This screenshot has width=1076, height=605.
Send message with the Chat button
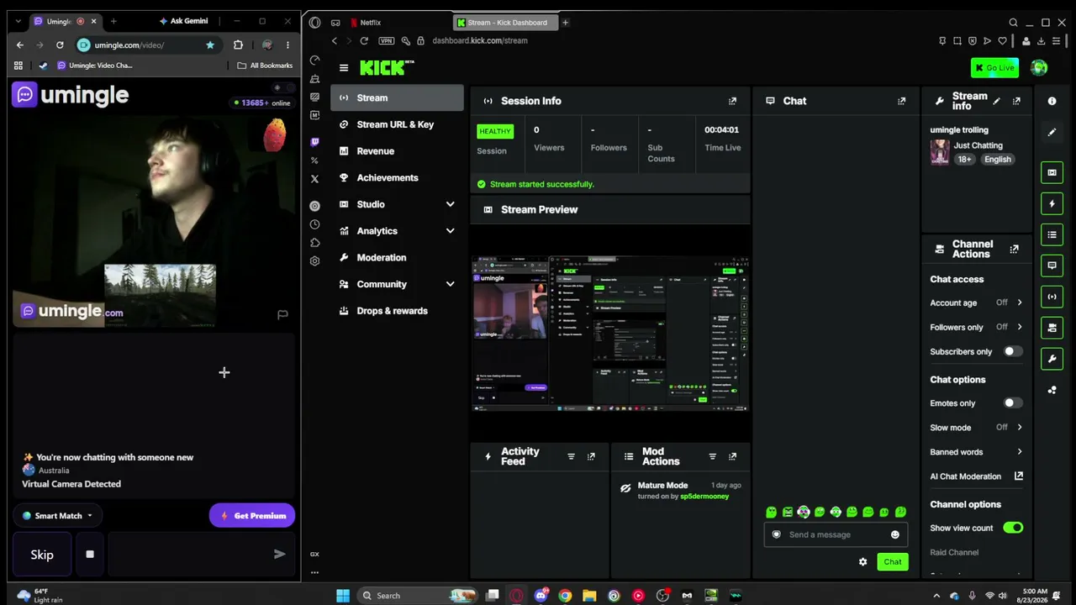892,562
